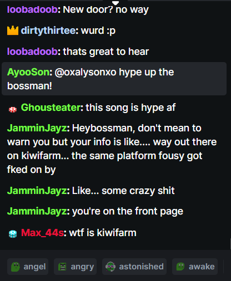The height and width of the screenshot is (281, 231).
Task: Open AyooSon's user card
Action: click(28, 72)
